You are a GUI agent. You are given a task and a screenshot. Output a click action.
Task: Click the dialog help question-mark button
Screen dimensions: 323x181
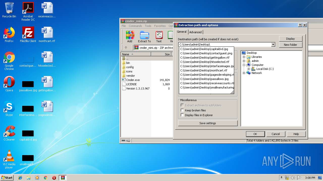pyautogui.click(x=300, y=25)
